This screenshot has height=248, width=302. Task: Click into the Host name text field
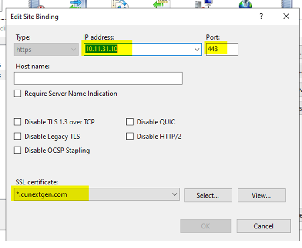point(98,78)
